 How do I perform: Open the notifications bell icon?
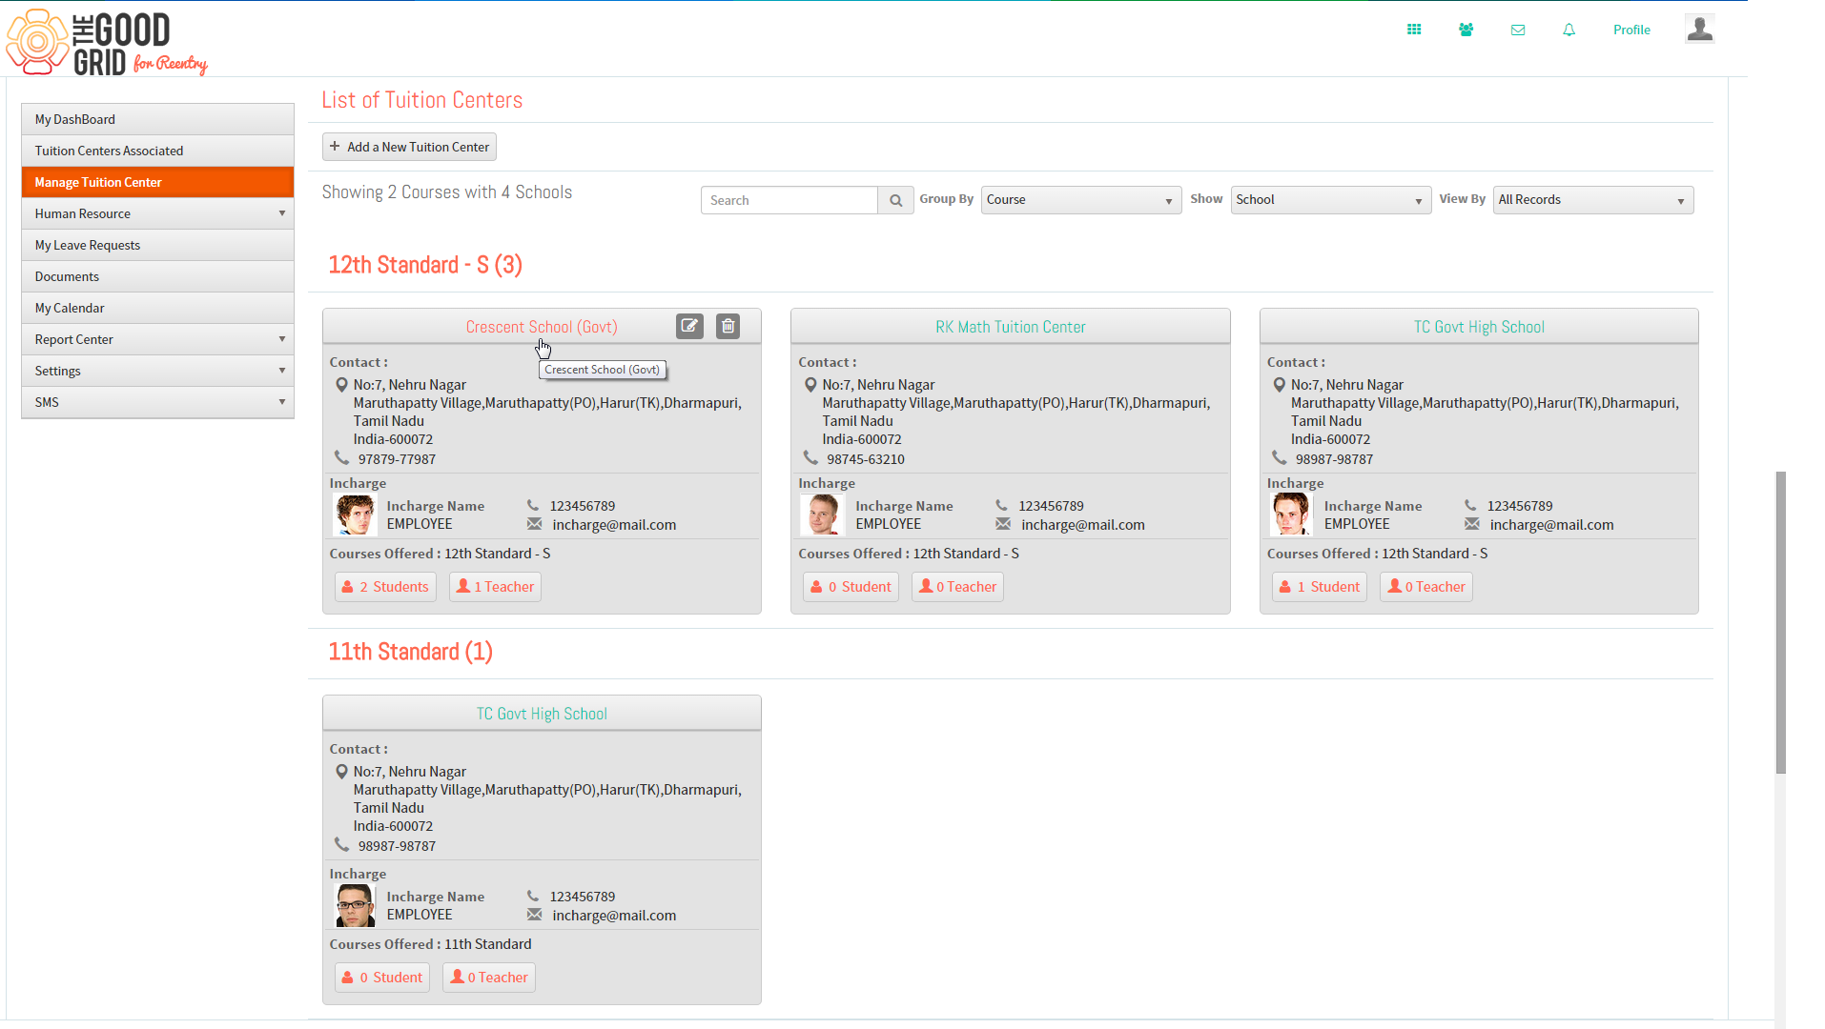pyautogui.click(x=1569, y=30)
